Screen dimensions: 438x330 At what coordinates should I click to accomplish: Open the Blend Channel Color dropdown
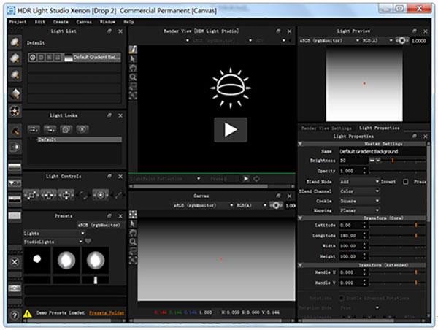[x=359, y=191]
